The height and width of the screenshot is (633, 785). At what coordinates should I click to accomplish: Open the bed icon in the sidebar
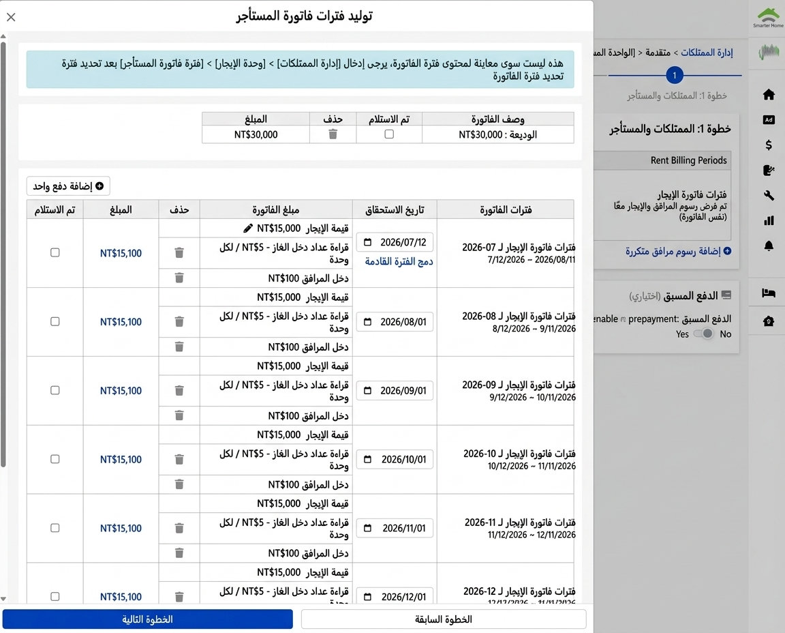(x=769, y=293)
